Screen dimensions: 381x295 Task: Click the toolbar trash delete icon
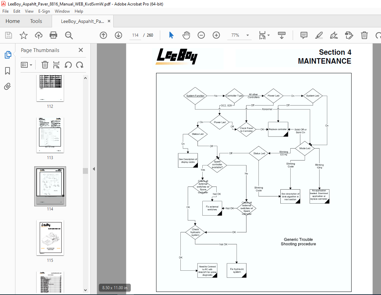(364, 35)
